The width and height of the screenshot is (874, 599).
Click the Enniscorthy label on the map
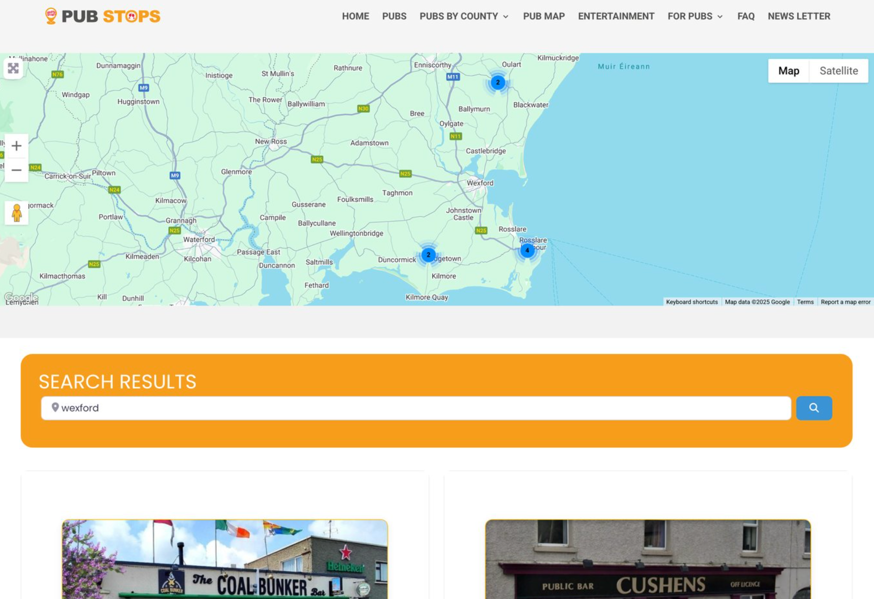click(432, 65)
